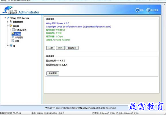This screenshot has height=116, width=166.
Task: Click the 计划任务 scheduler icon
Action: [13, 37]
